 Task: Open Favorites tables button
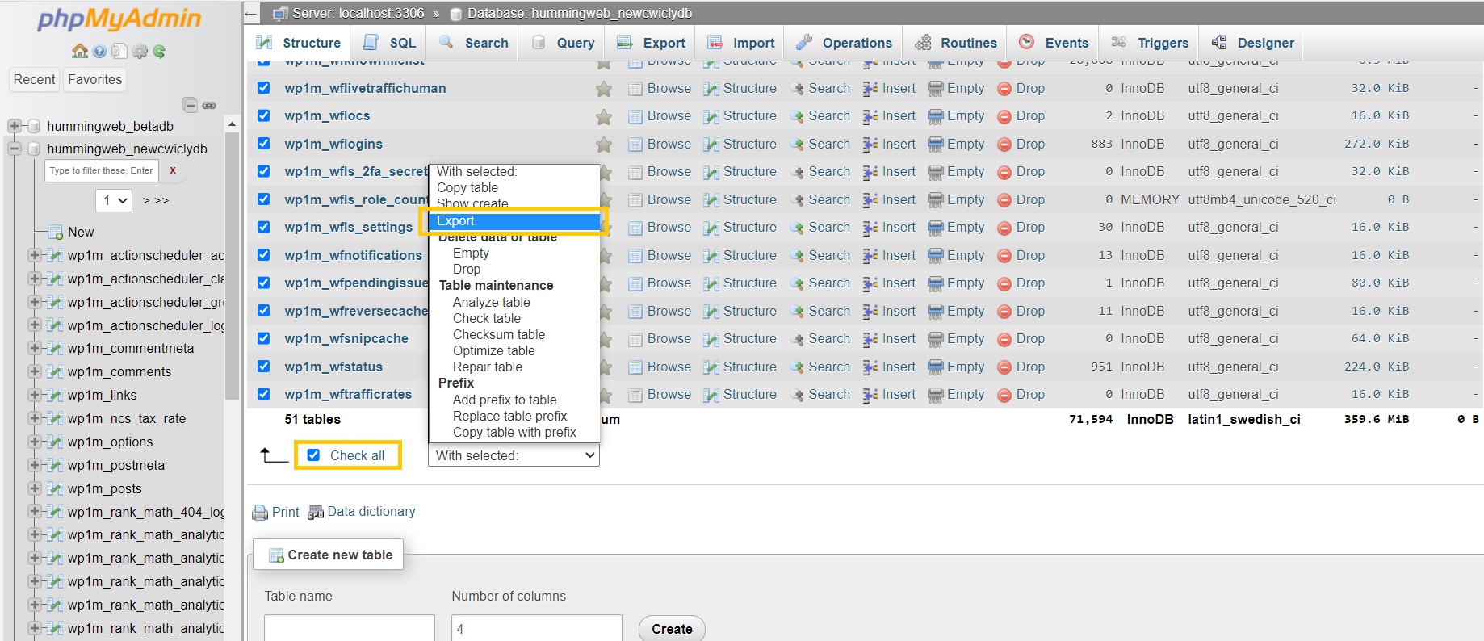coord(95,79)
